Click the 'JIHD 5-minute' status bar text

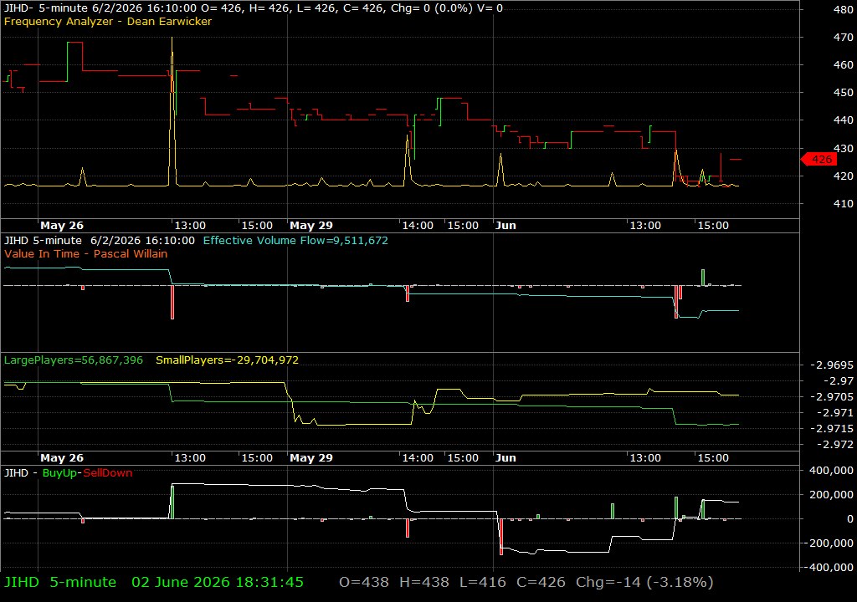pos(60,582)
